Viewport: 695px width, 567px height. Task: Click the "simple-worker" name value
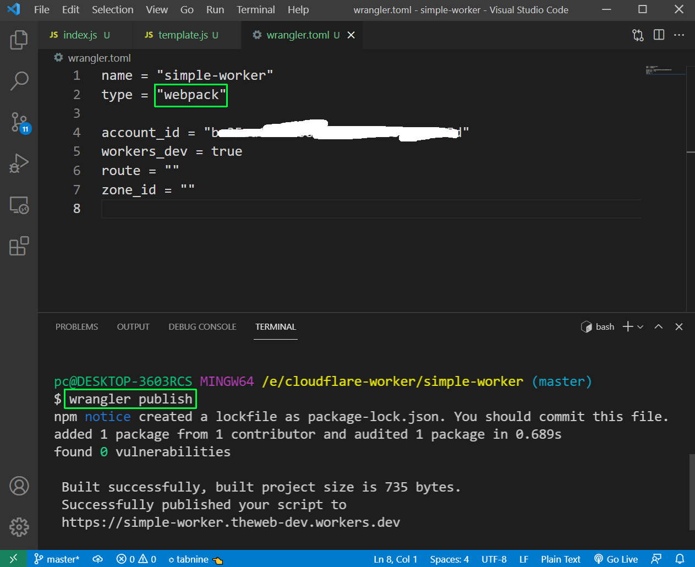coord(215,75)
